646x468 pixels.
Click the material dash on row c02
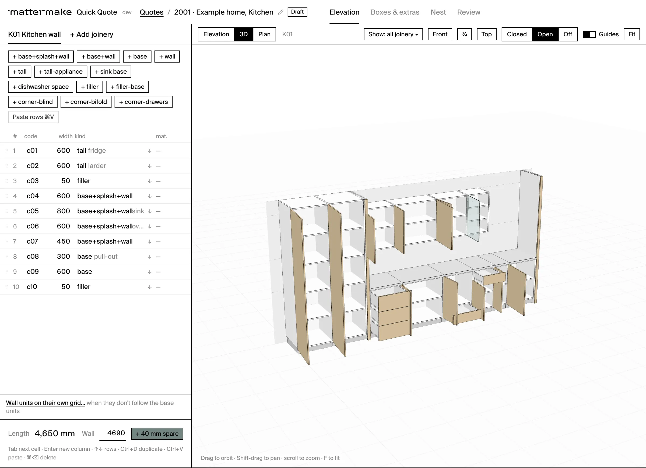click(158, 166)
